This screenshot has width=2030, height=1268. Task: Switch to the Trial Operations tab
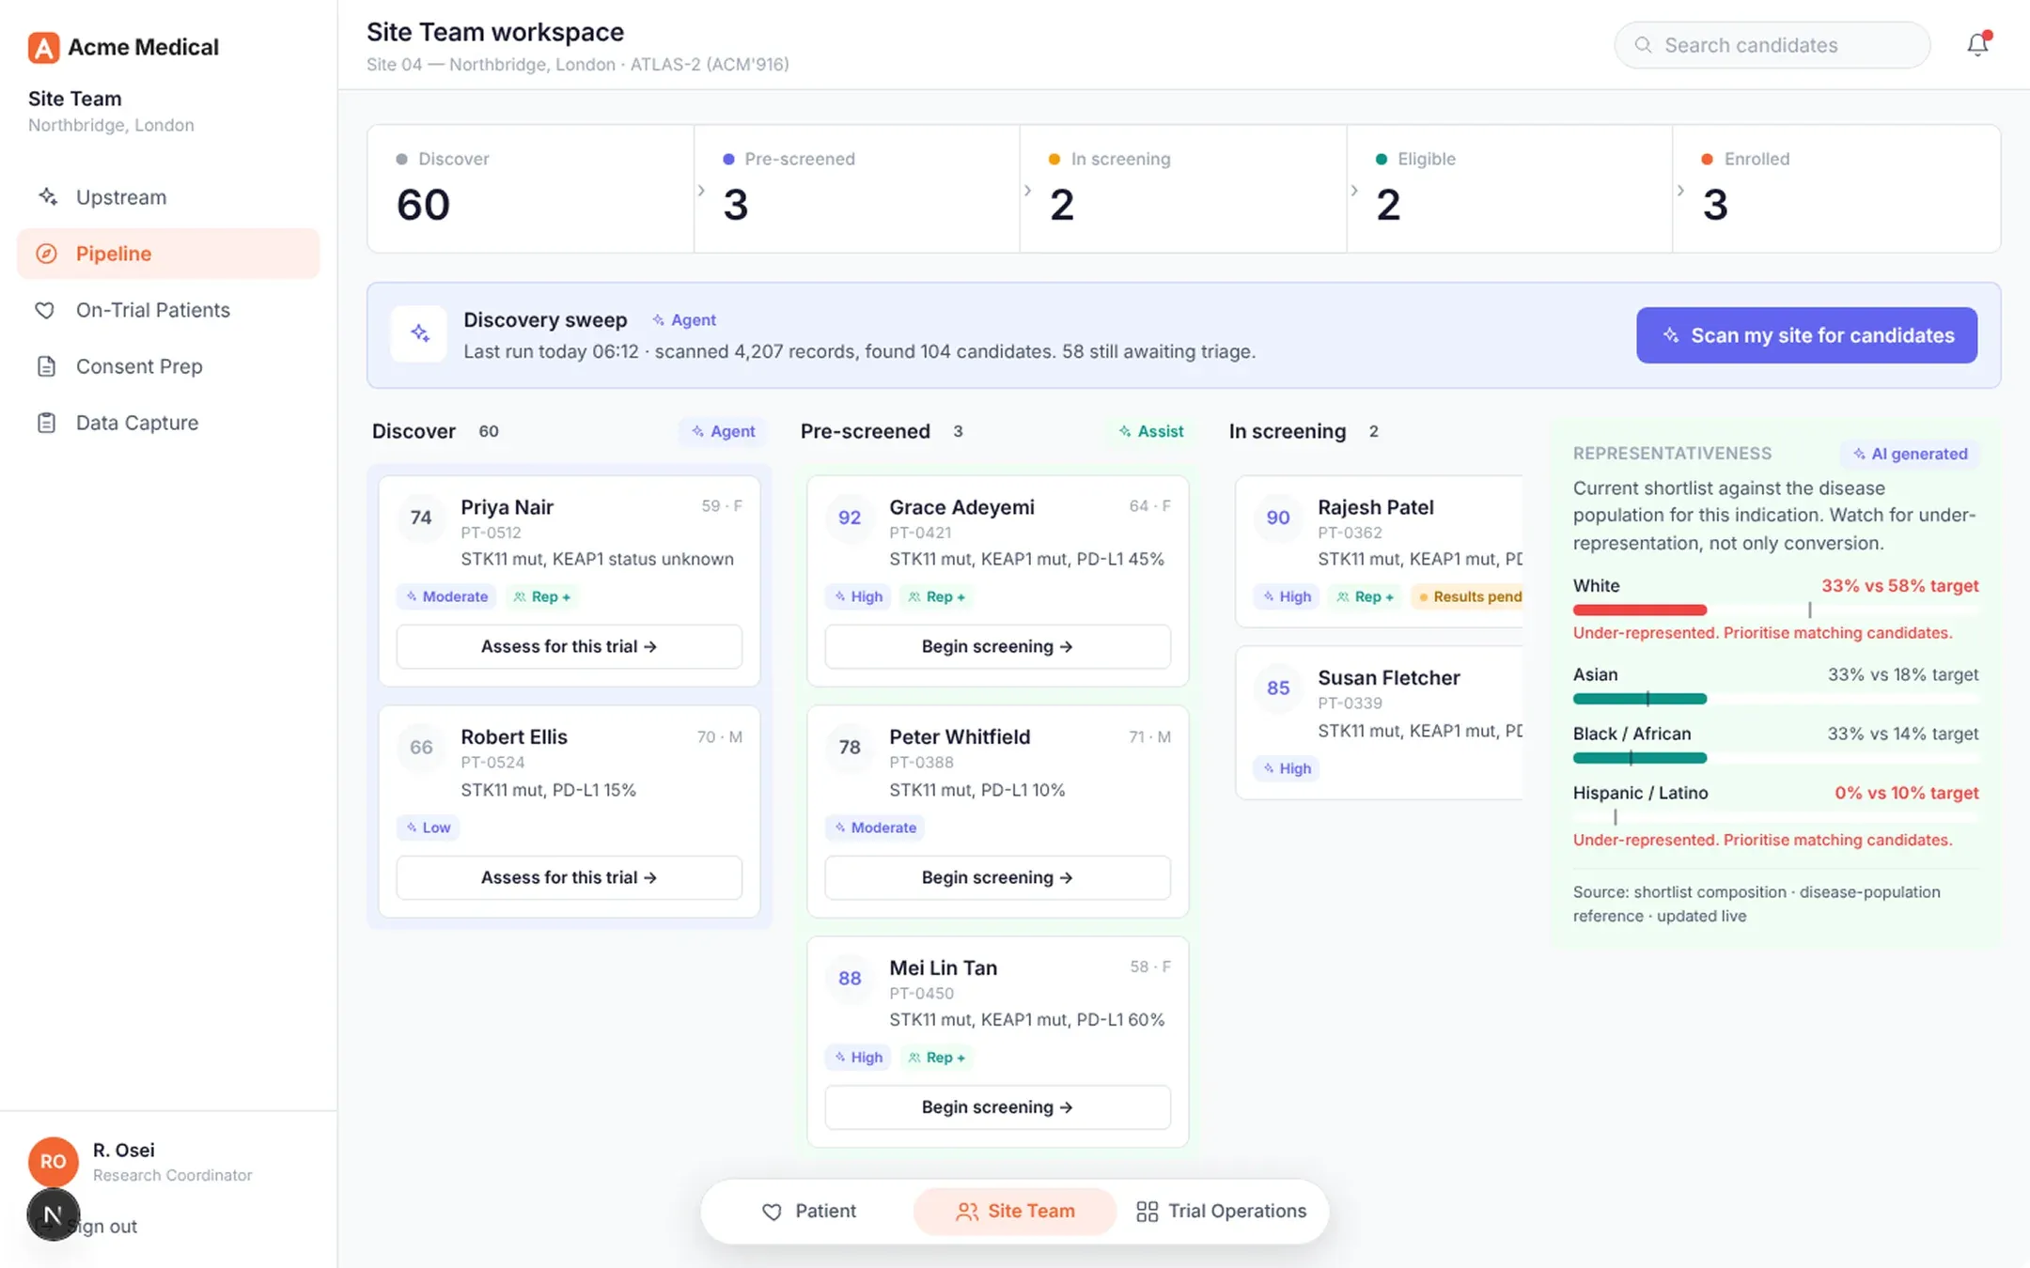(x=1221, y=1212)
